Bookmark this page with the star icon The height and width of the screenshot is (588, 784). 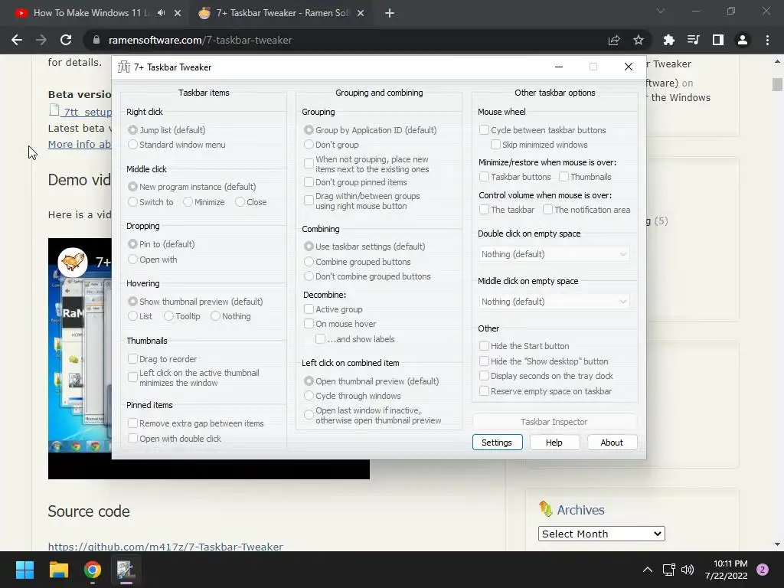[638, 40]
